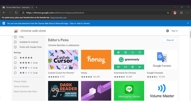Click the Edge logo in the blue banner
This screenshot has height=101, width=191.
point(4,23)
